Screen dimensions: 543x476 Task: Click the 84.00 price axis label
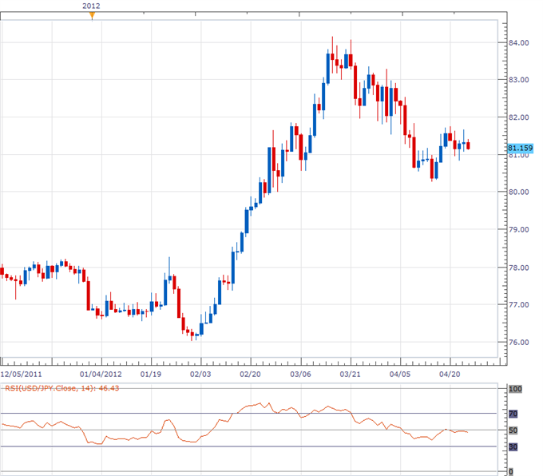point(519,43)
